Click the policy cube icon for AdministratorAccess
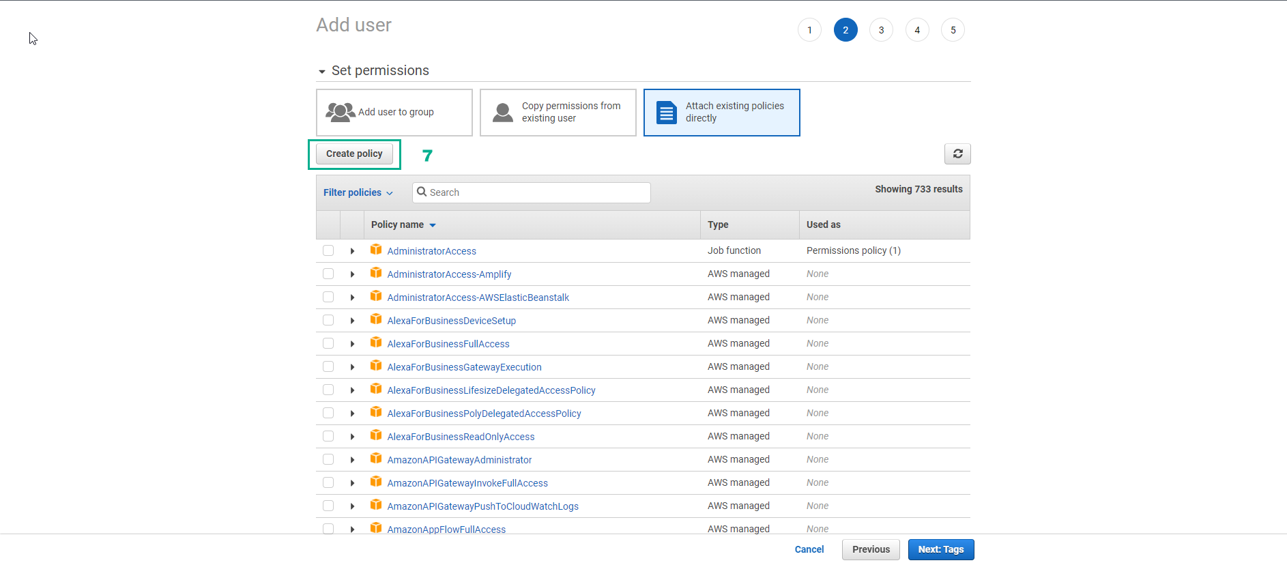Screen dimensions: 1287x565 click(x=376, y=250)
